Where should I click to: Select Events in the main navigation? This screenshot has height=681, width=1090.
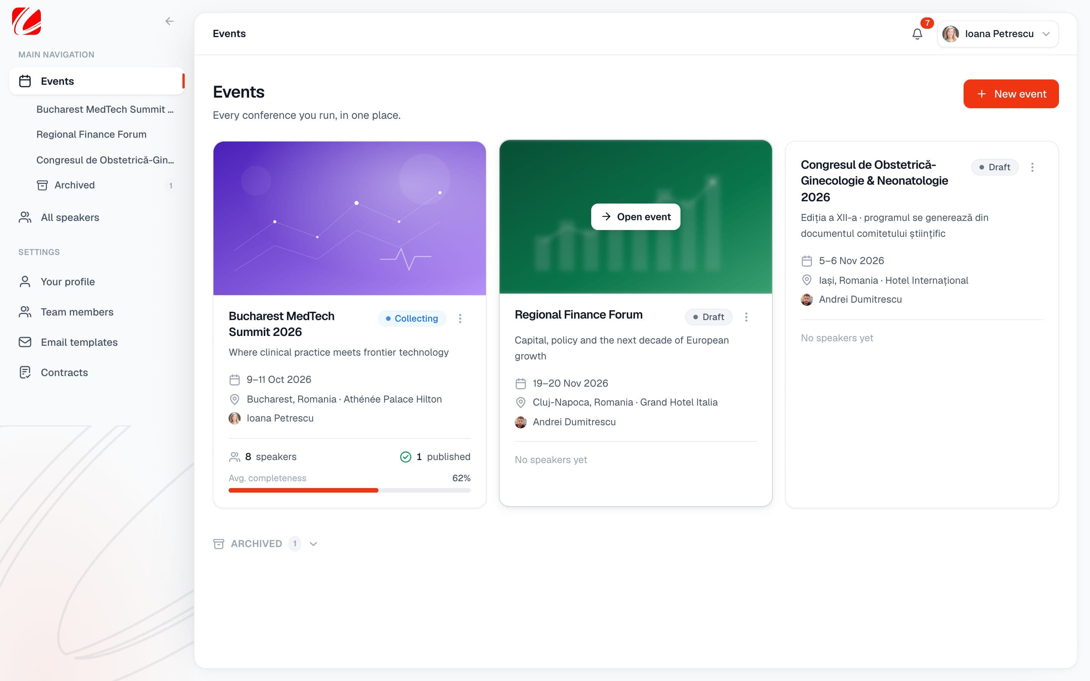97,81
